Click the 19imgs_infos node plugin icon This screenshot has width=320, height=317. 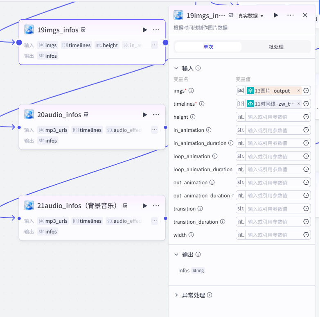(x=29, y=29)
